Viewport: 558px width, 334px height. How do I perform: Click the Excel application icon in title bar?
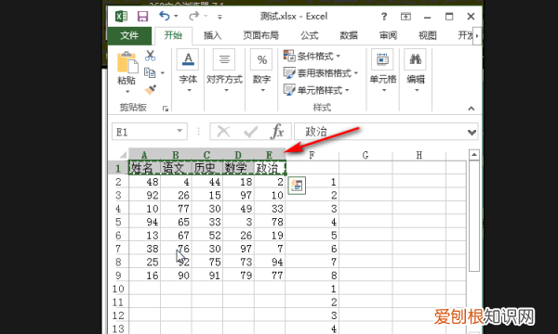(x=121, y=17)
